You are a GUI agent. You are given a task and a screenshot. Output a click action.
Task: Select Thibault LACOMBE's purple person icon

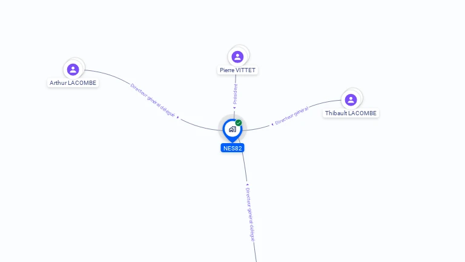click(x=351, y=100)
